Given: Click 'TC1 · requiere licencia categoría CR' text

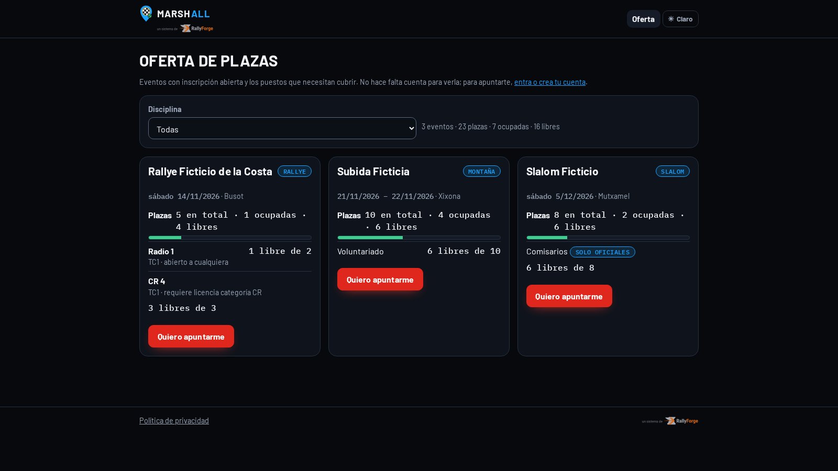Looking at the screenshot, I should tap(205, 293).
